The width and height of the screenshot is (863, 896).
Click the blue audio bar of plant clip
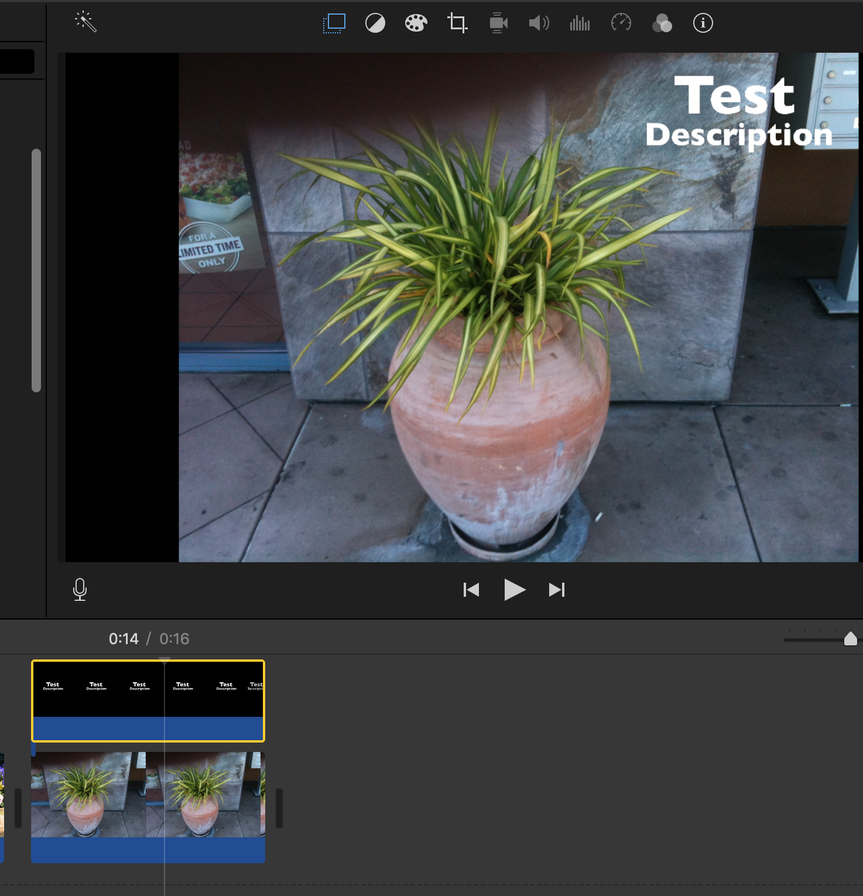point(148,850)
